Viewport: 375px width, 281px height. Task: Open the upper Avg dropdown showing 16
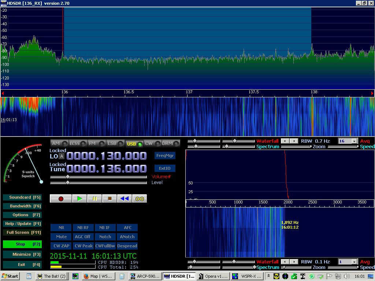pos(354,141)
